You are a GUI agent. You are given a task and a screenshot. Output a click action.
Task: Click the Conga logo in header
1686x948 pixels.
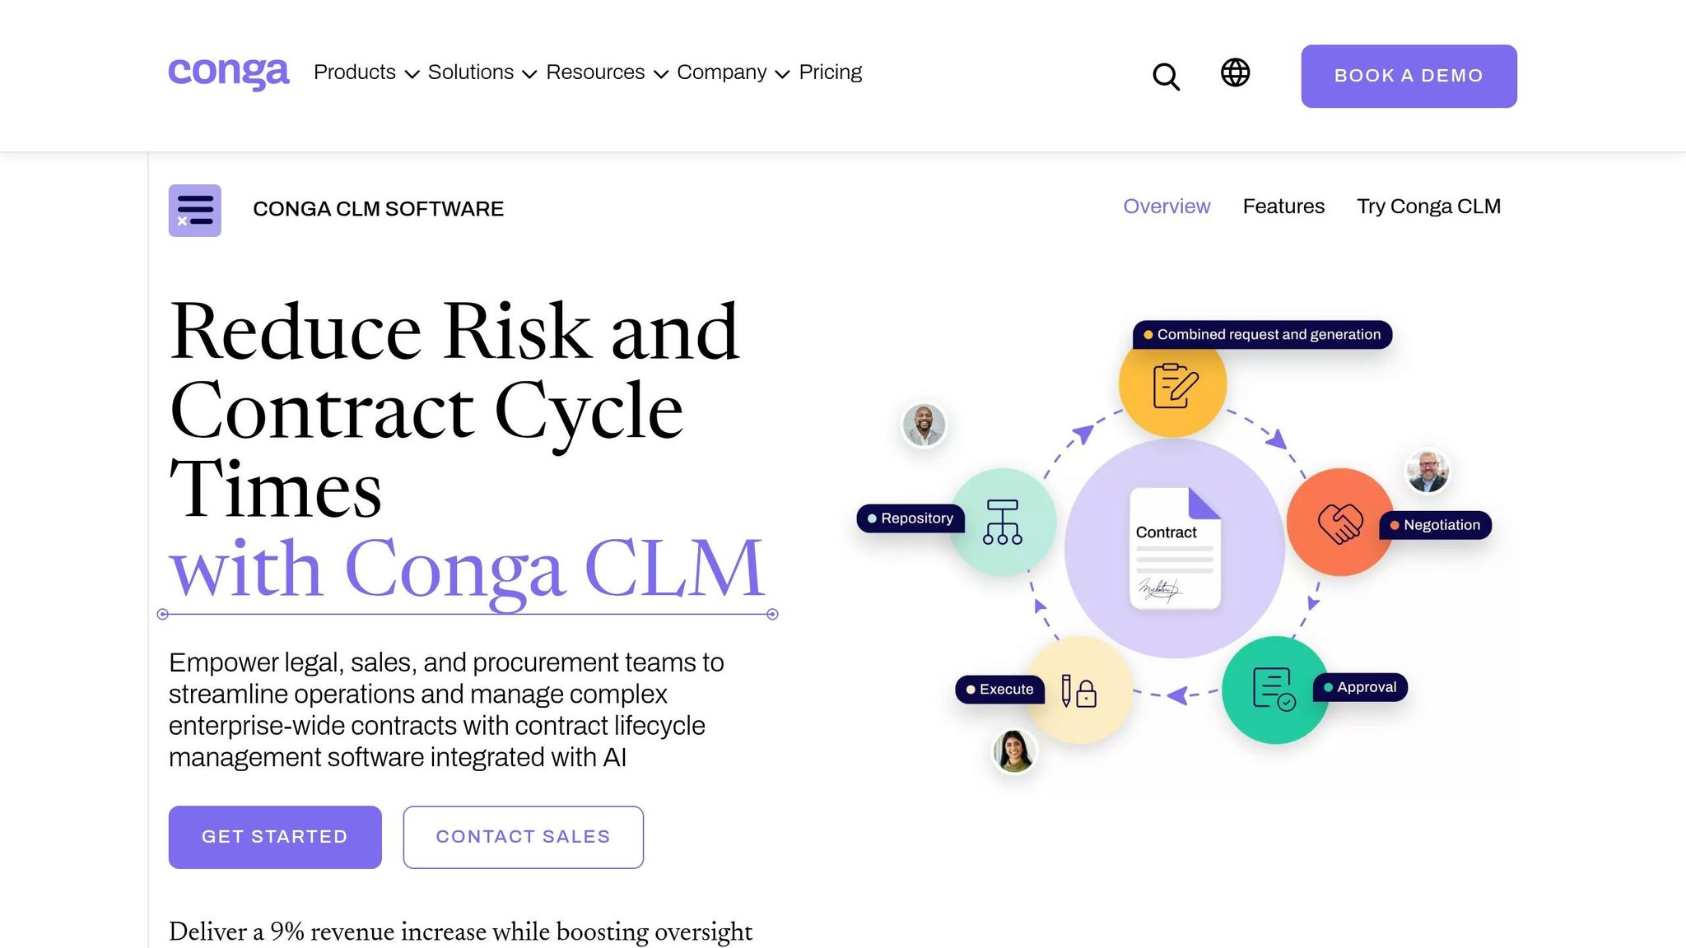pos(229,73)
